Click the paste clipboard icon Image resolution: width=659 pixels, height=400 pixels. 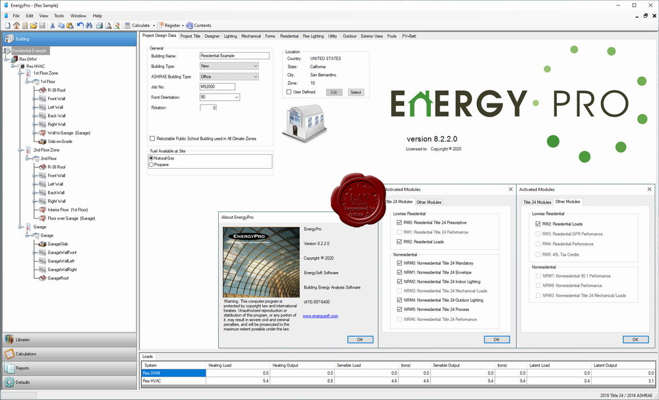69,25
